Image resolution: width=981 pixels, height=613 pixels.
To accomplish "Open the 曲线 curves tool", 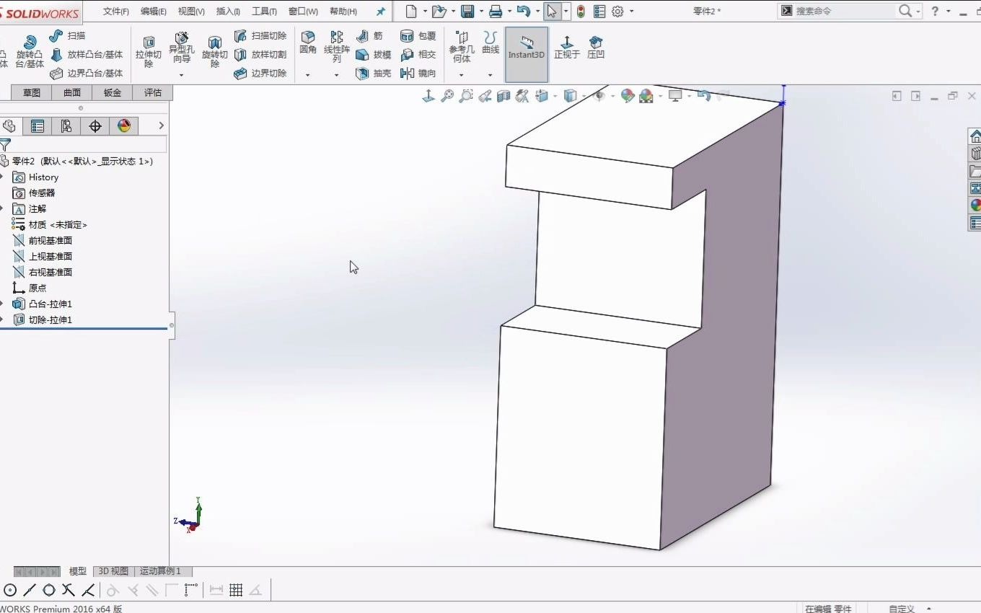I will pos(490,43).
